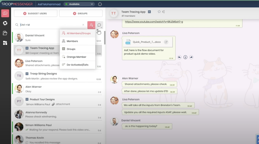
Task: Click 97 members text in header
Action: 128,16
